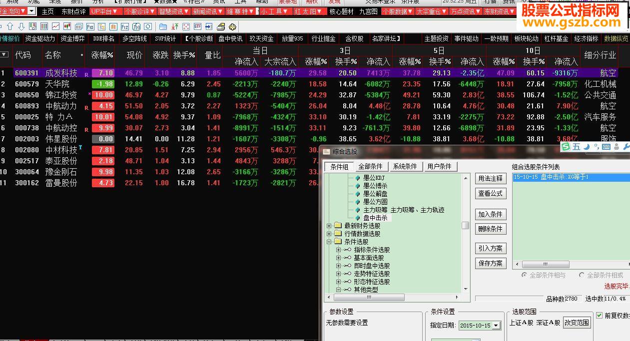
Task: Open the line chart trend toolbar icon
Action: point(55,26)
